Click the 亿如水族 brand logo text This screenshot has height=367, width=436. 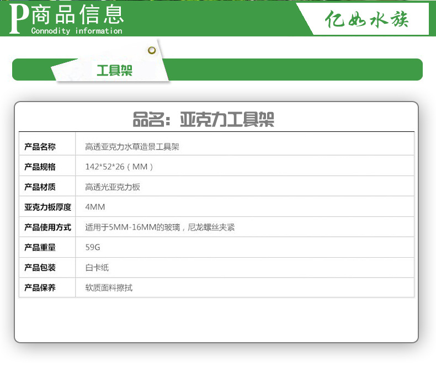coord(366,19)
